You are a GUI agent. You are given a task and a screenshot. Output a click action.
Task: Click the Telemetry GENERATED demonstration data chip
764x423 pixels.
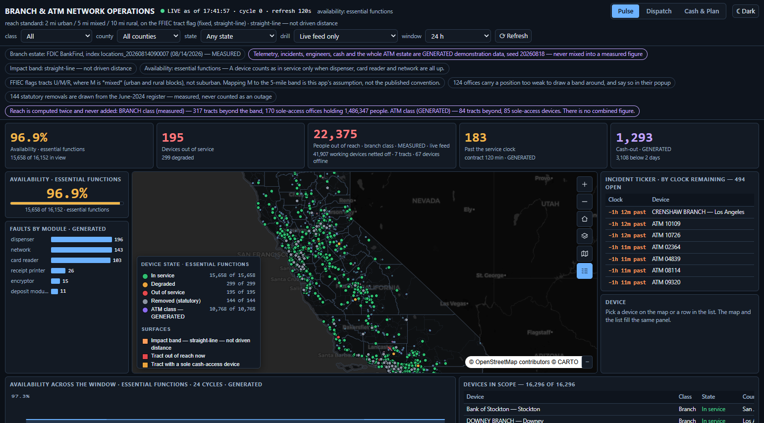pos(448,54)
